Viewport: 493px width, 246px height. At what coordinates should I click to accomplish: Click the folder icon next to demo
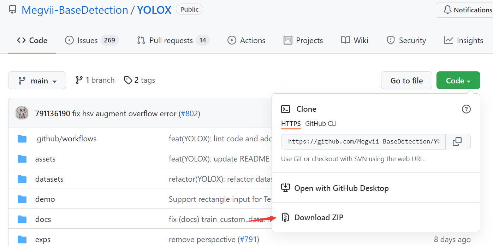(22, 199)
